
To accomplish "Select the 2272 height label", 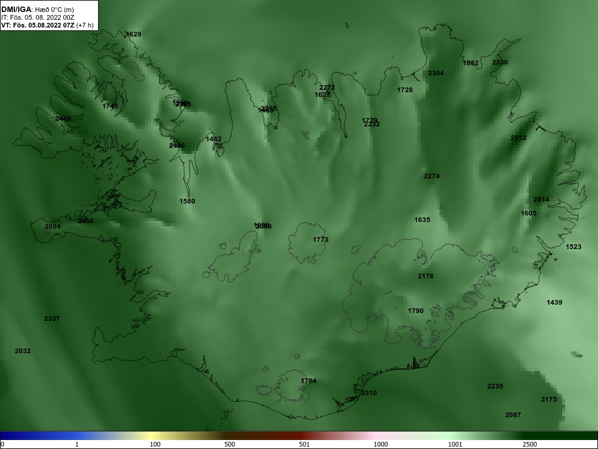I will [327, 88].
